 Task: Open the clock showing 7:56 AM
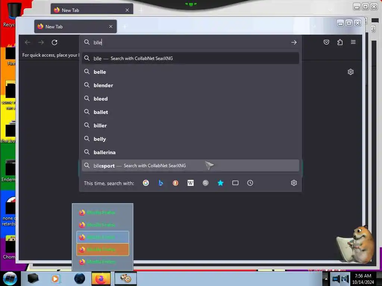coord(363,279)
